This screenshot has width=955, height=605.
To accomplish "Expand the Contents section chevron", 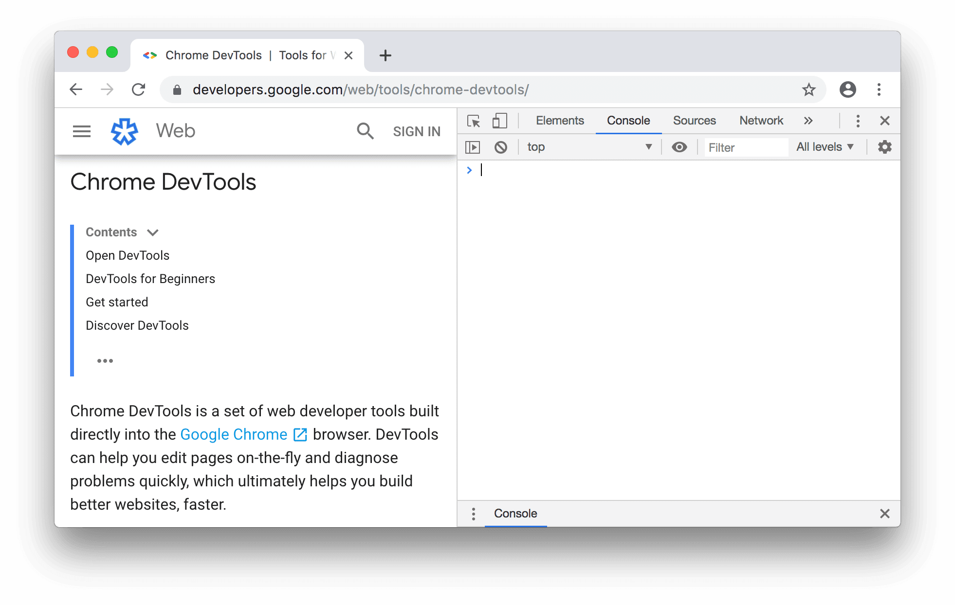I will click(x=153, y=231).
